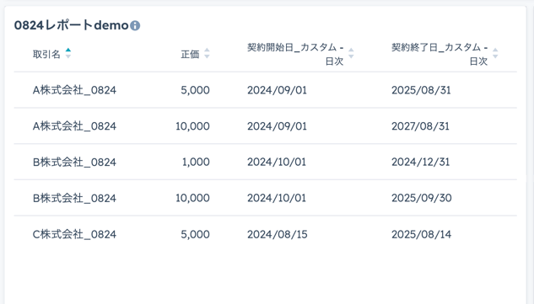Image resolution: width=534 pixels, height=304 pixels.
Task: Click the 契約終了日_カスタム - 日次 header text
Action: (x=440, y=54)
